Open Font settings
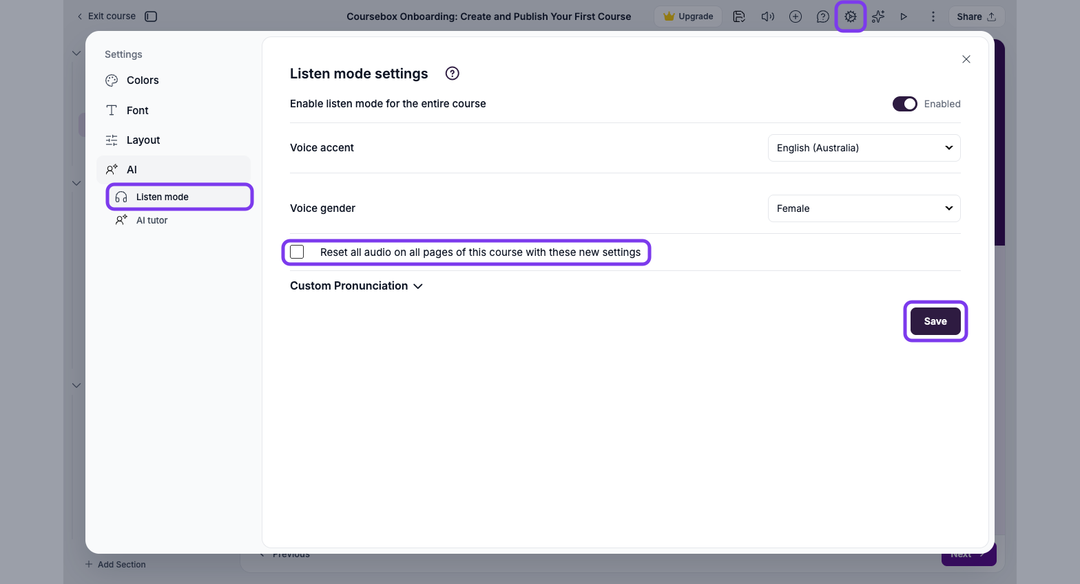1080x584 pixels. (x=174, y=110)
